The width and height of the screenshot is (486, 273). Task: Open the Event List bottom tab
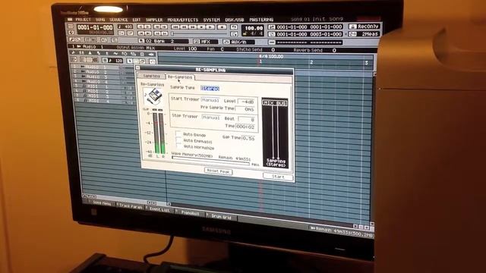[160, 209]
